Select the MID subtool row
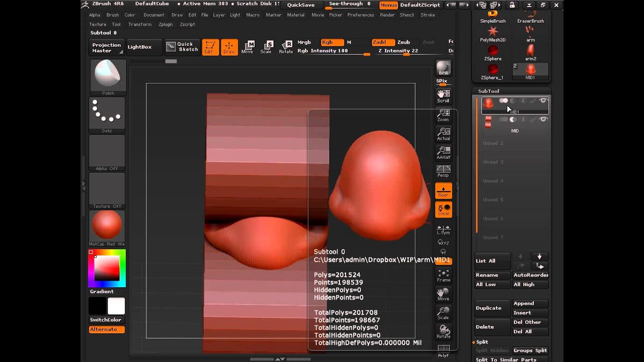The image size is (644, 362). (x=515, y=124)
